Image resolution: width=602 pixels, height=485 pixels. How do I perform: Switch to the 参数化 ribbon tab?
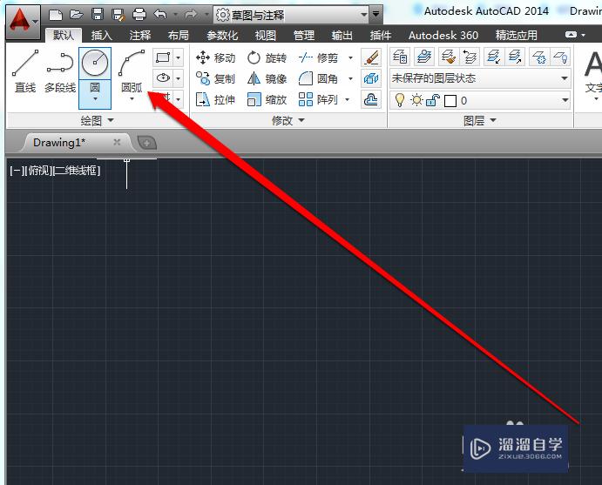[x=222, y=36]
